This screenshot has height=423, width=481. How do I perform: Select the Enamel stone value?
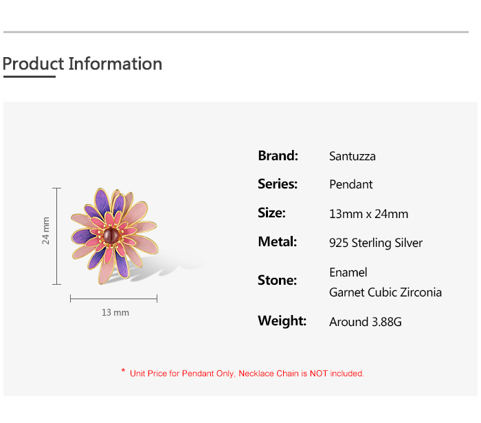(x=348, y=272)
